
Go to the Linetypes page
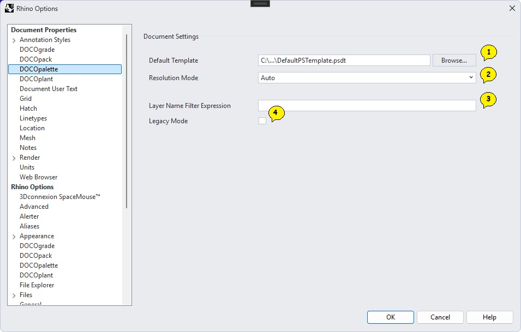33,118
